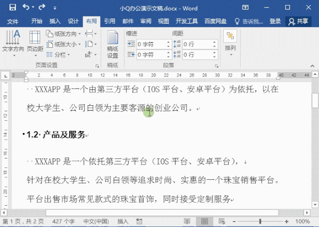Open the 排列 arrange dropdown
319x227 pixels.
[x=230, y=43]
